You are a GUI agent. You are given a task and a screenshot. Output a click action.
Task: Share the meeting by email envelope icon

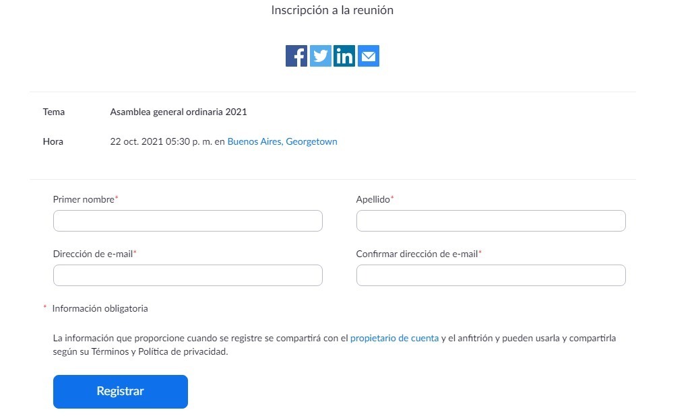369,56
